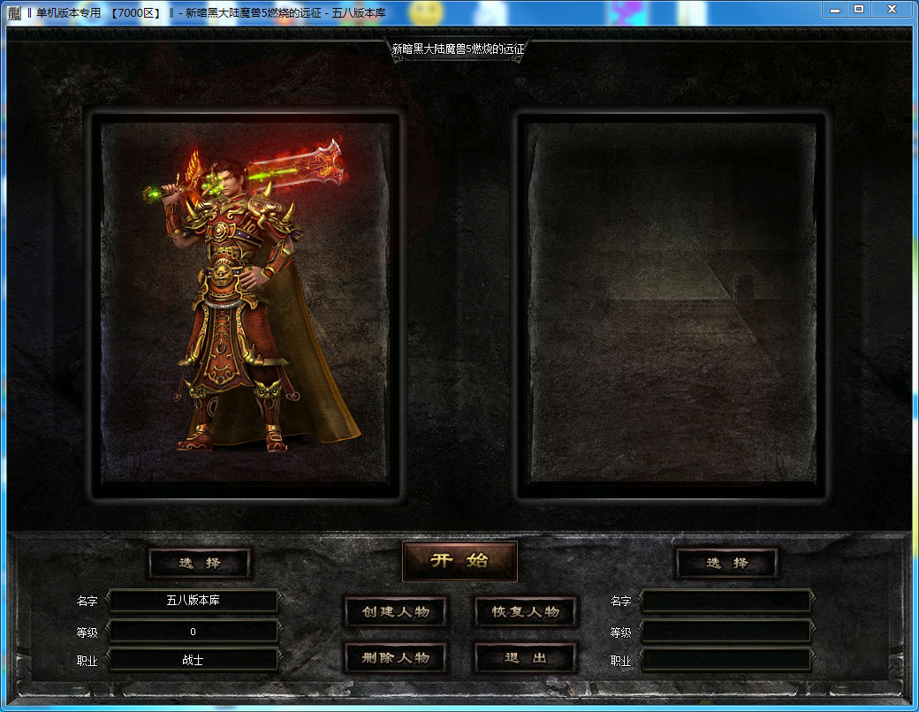Image resolution: width=919 pixels, height=712 pixels.
Task: Select the warrior character portrait
Action: (246, 303)
